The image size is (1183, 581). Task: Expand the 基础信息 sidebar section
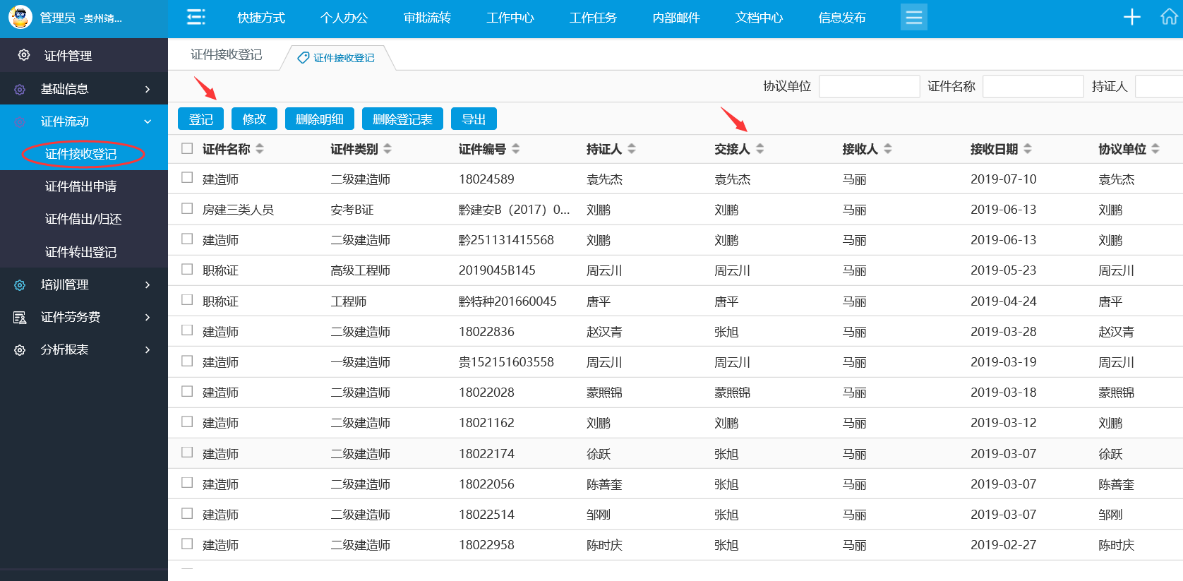[x=84, y=89]
